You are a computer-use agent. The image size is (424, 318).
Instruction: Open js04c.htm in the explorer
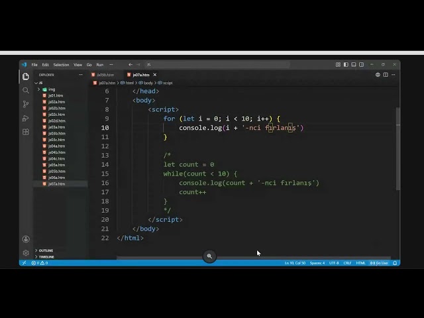click(x=56, y=158)
